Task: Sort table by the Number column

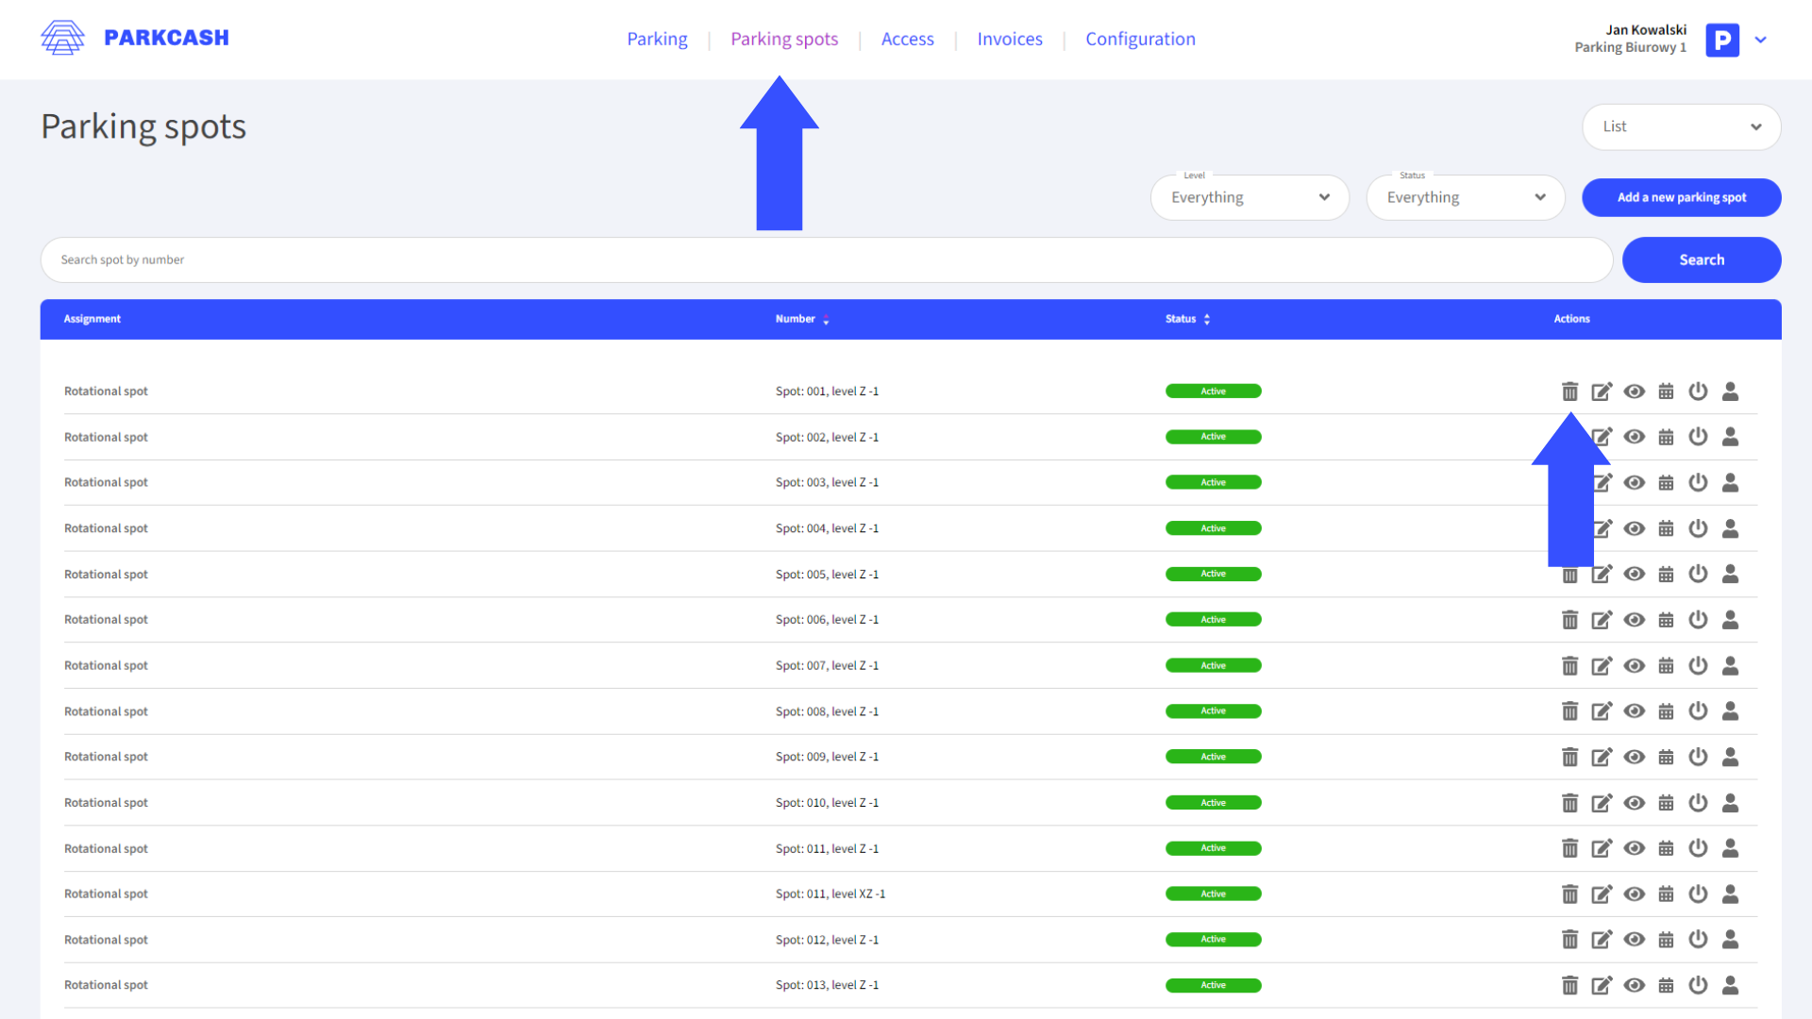Action: tap(801, 319)
